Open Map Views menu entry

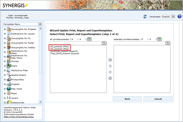[x=16, y=89]
